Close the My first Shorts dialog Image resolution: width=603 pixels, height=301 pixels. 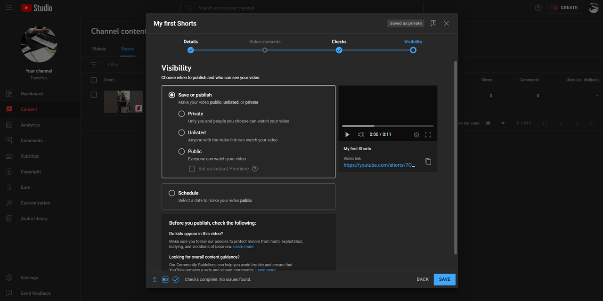pos(447,24)
